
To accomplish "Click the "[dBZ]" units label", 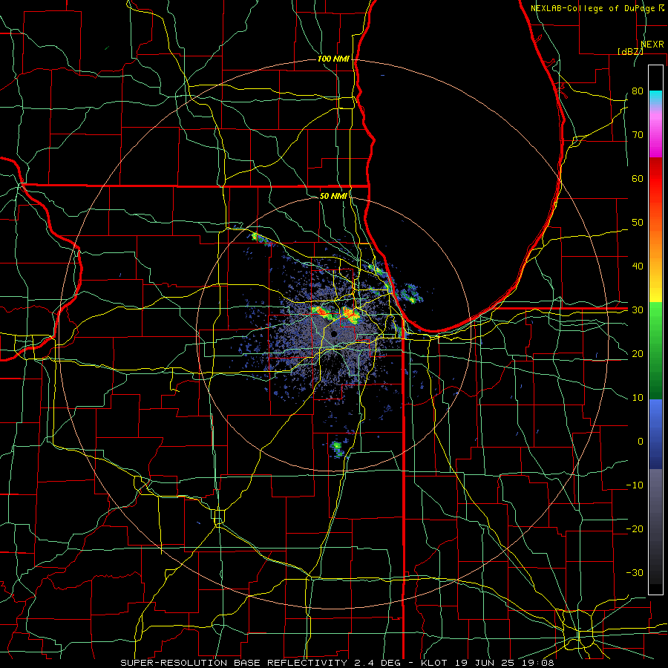I will coord(630,51).
